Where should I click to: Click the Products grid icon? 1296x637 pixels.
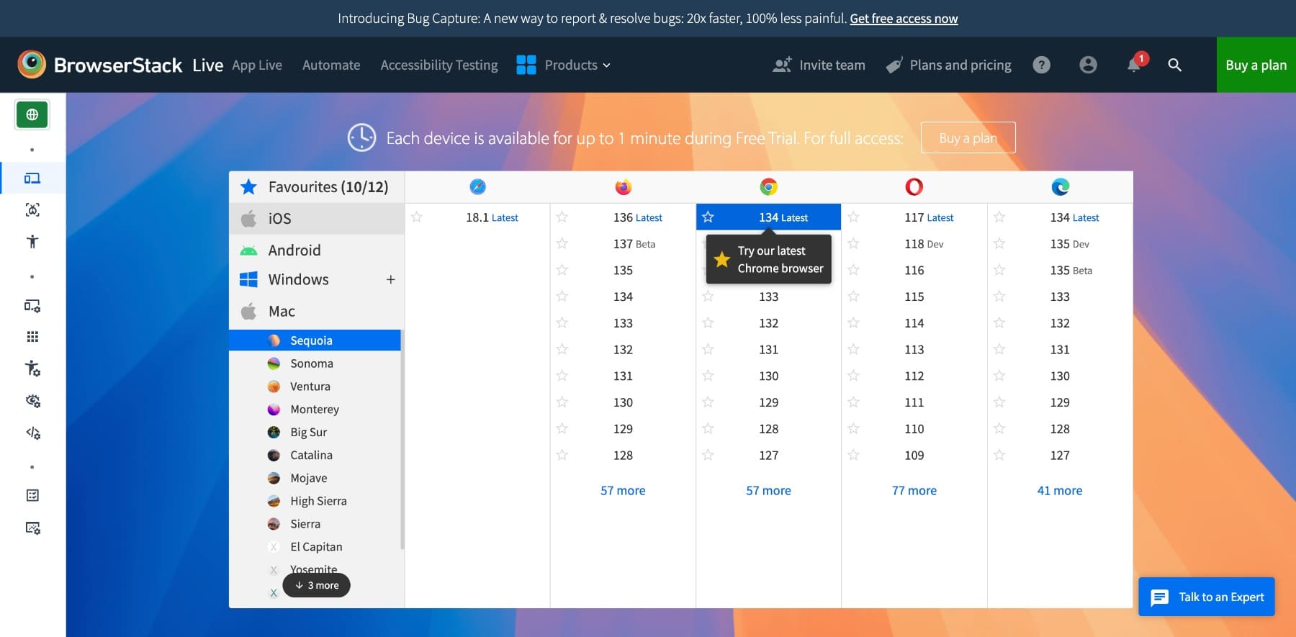tap(526, 65)
